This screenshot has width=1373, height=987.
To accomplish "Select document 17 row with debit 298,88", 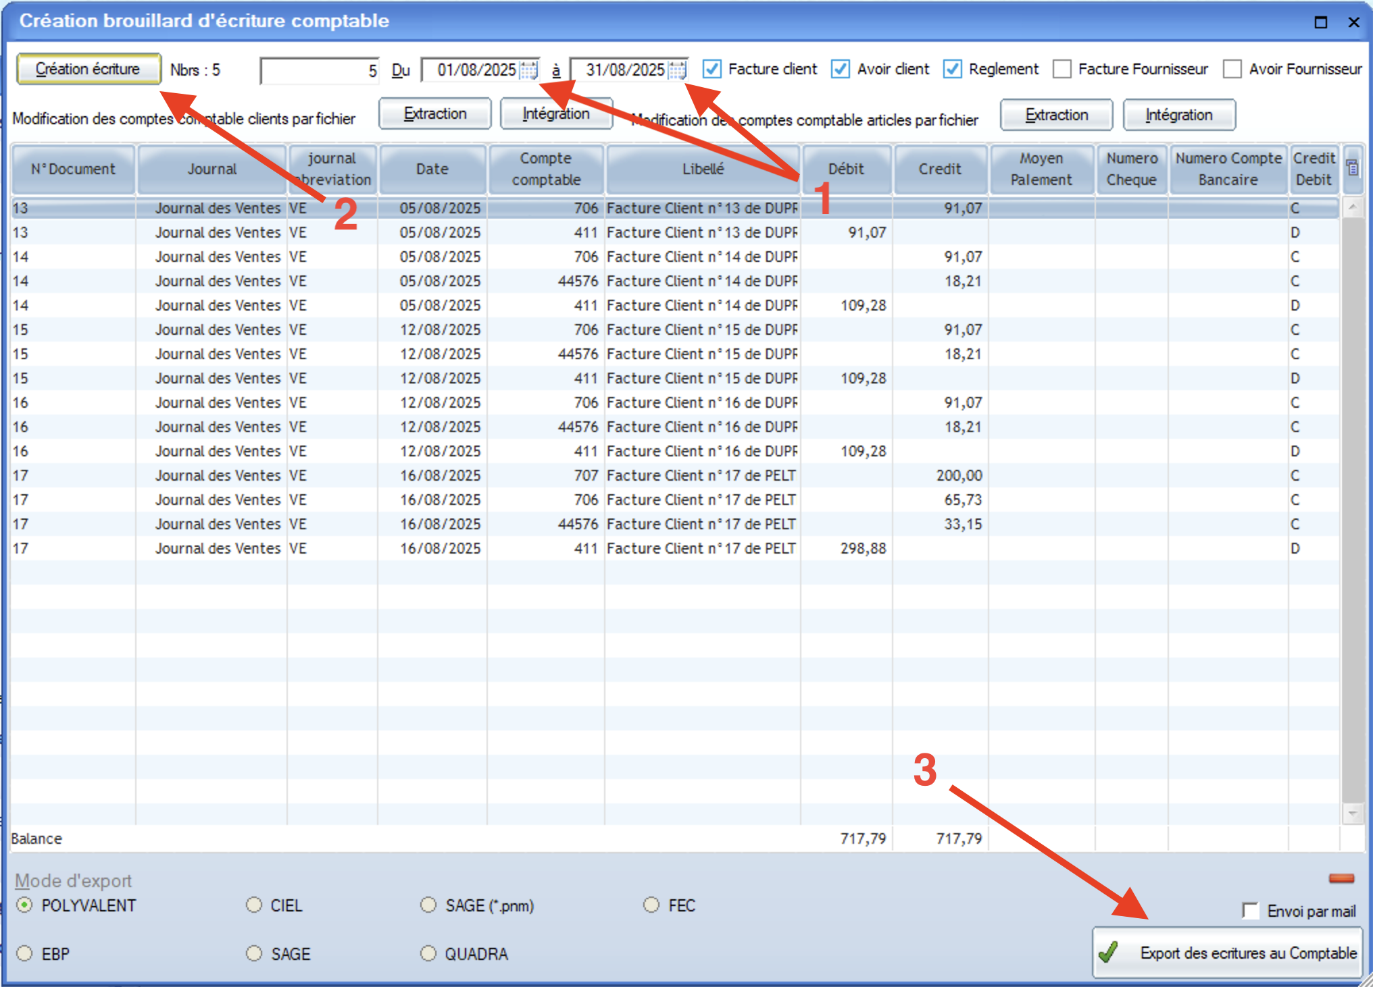I will [674, 548].
